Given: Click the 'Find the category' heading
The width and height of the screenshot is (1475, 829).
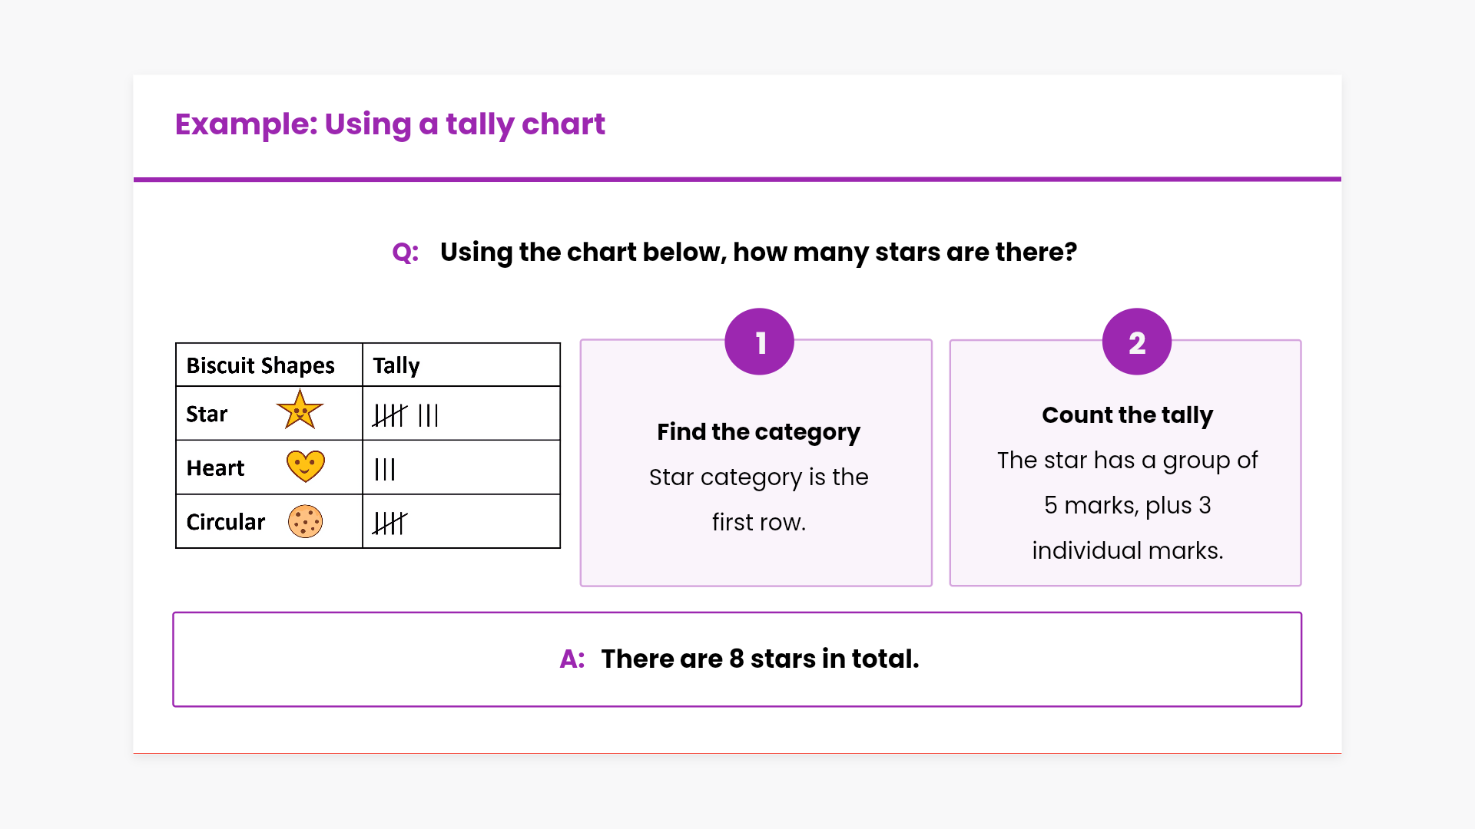Looking at the screenshot, I should [758, 432].
